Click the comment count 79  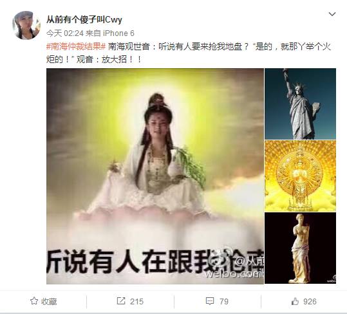coord(224,301)
